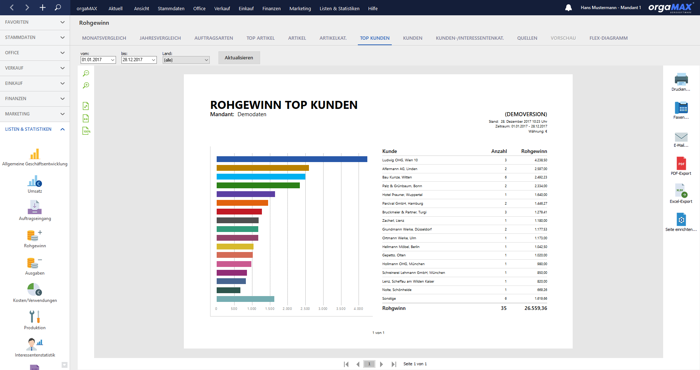Click the PDF-Export icon
Viewport: 700px width, 370px height.
click(x=681, y=164)
